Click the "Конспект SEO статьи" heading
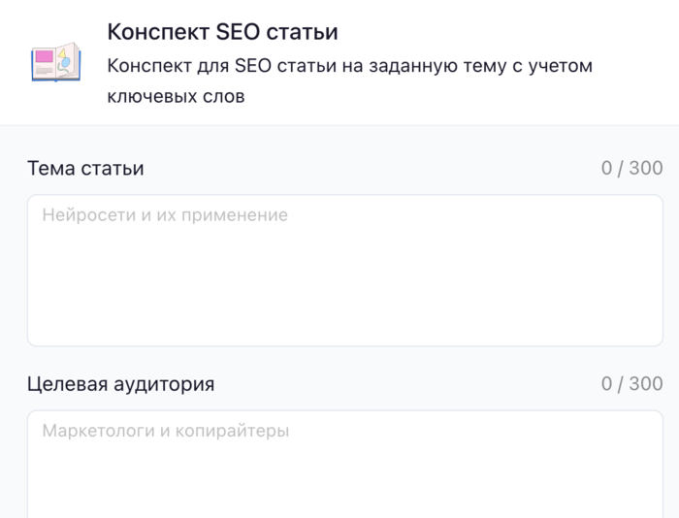The width and height of the screenshot is (679, 518). coord(222,32)
